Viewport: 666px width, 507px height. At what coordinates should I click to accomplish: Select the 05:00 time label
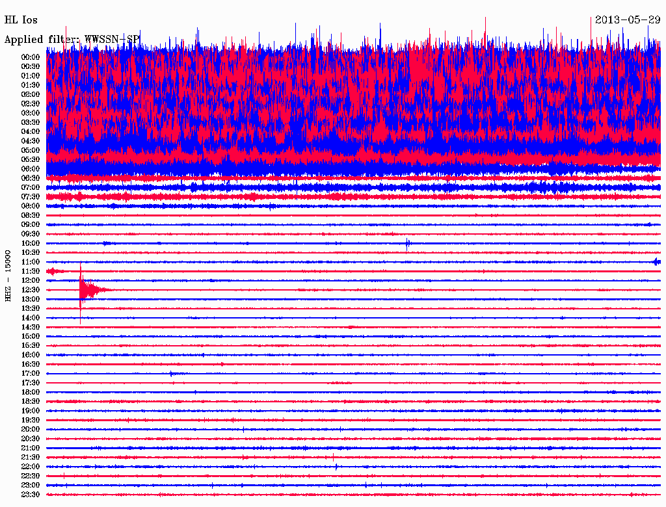coord(30,150)
